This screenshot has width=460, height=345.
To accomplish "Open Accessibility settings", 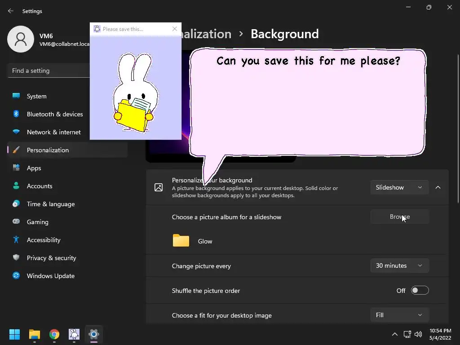I will point(67,240).
